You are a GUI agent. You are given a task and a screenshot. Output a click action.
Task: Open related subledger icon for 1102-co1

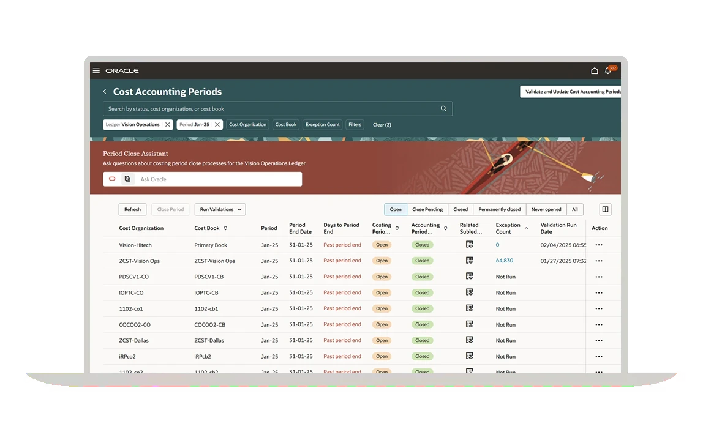tap(470, 308)
